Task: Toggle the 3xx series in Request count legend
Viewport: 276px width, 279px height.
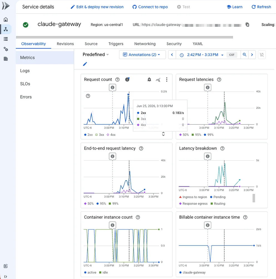Action: pos(100,135)
